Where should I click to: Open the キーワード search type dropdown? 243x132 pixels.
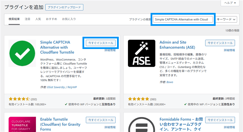(226, 19)
